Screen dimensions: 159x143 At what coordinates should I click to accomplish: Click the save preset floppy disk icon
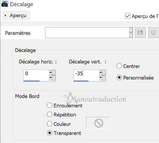[x=140, y=32]
